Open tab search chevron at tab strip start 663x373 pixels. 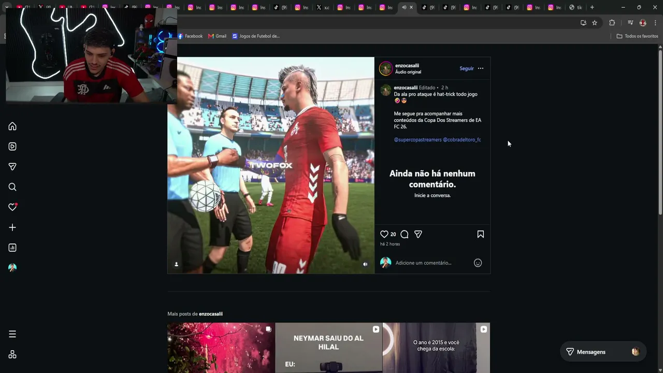tap(7, 7)
